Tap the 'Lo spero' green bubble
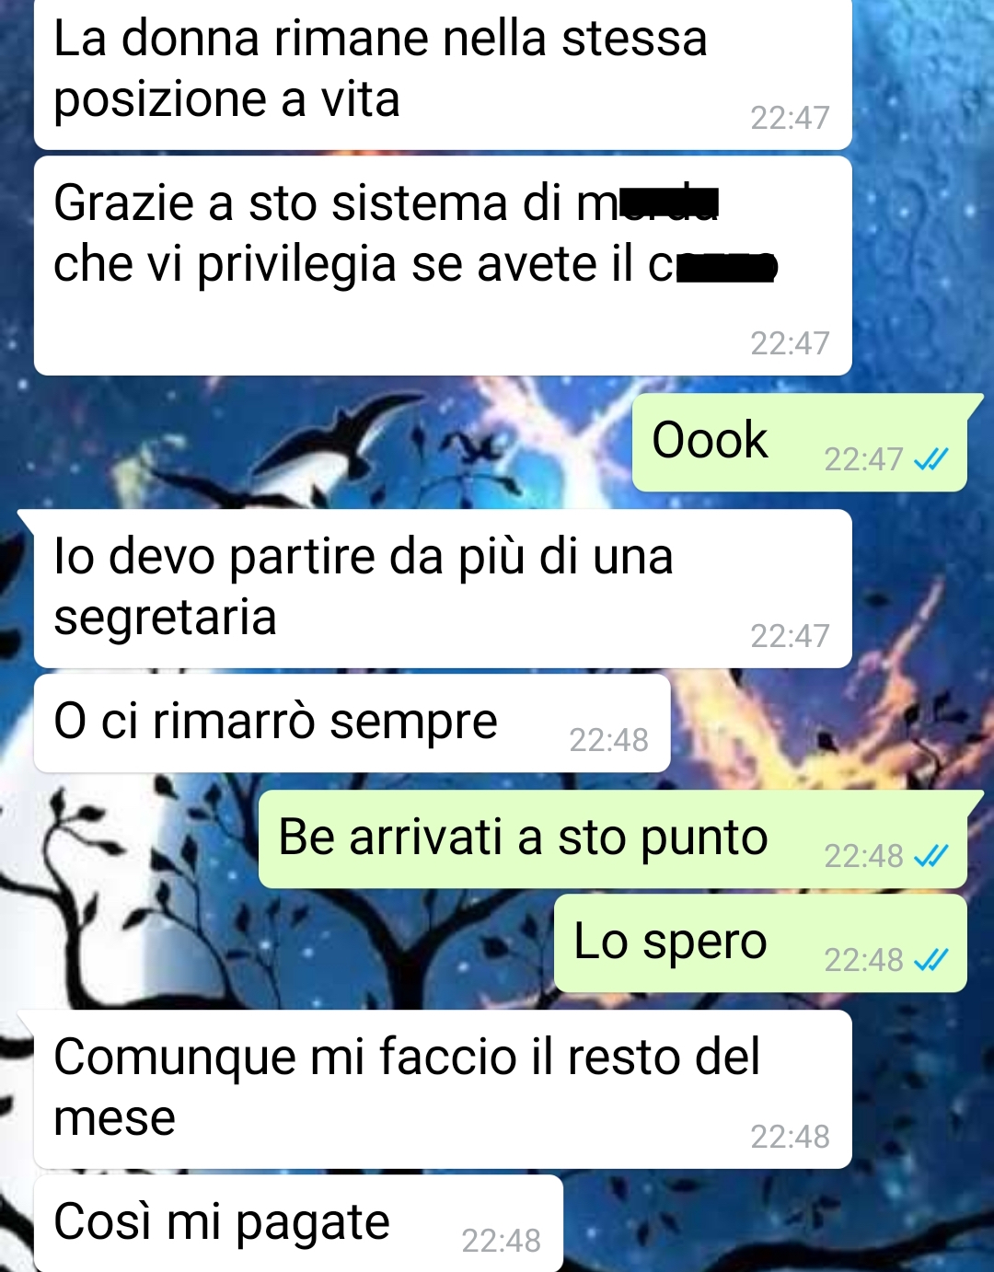Screen dimensions: 994x1272 click(x=760, y=943)
